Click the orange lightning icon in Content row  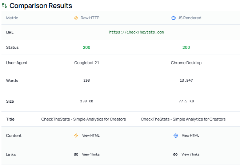click(76, 135)
